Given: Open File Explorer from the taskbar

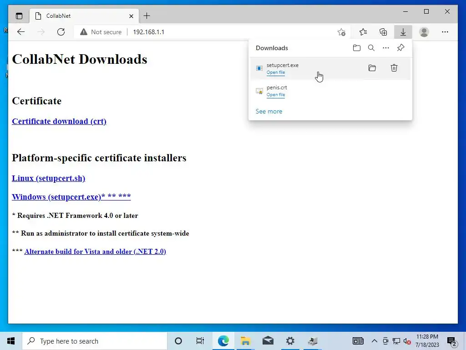Looking at the screenshot, I should coord(245,341).
